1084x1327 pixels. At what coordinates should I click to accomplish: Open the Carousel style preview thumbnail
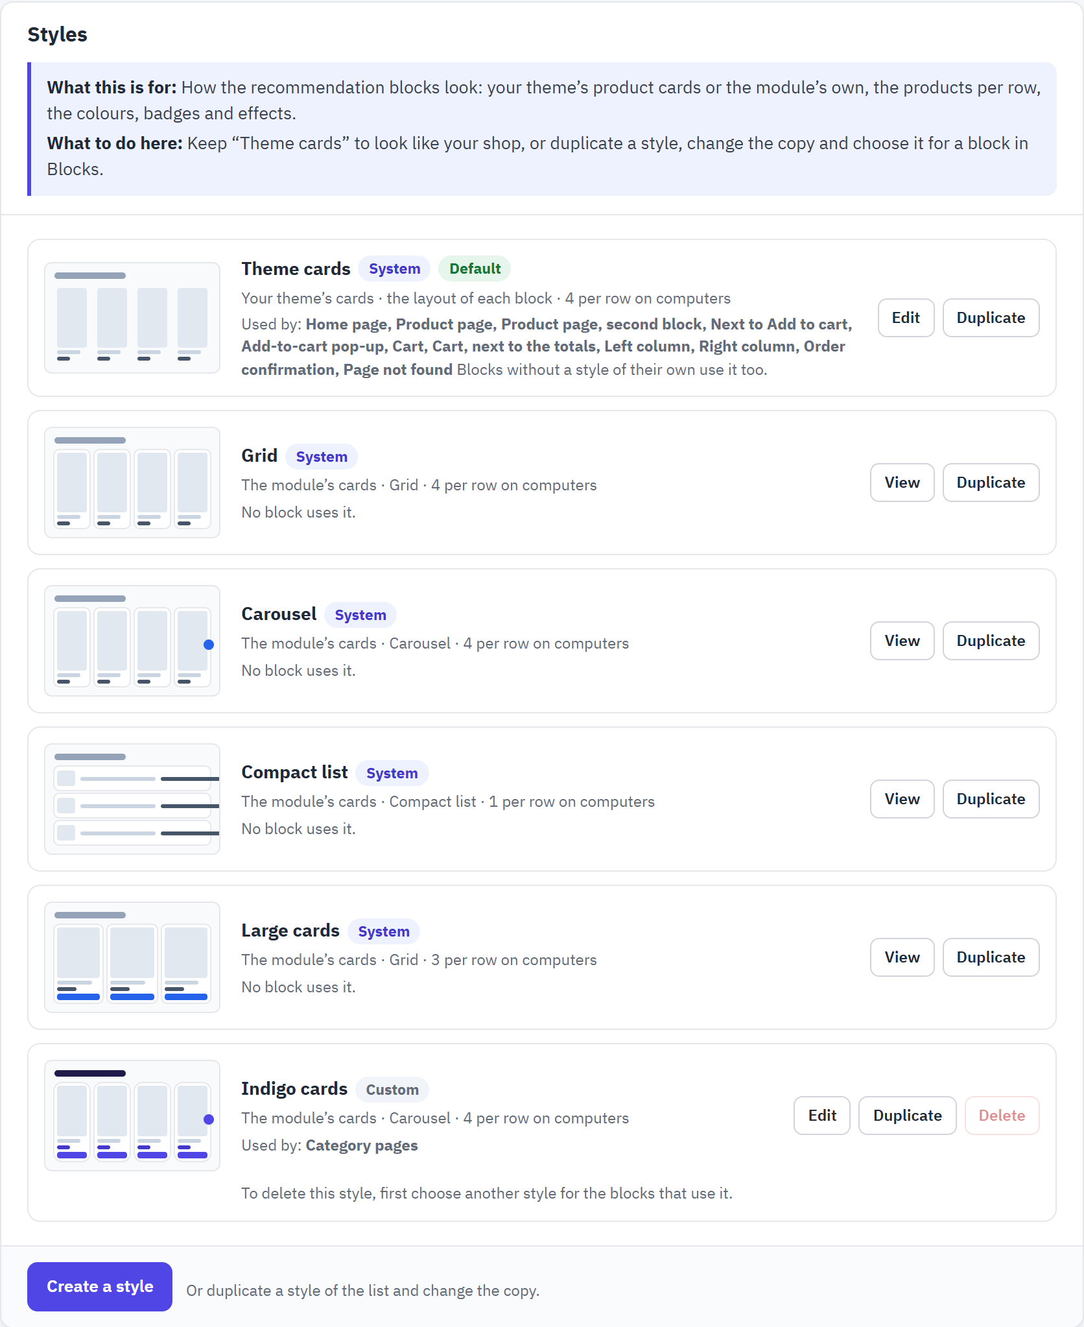click(x=132, y=641)
